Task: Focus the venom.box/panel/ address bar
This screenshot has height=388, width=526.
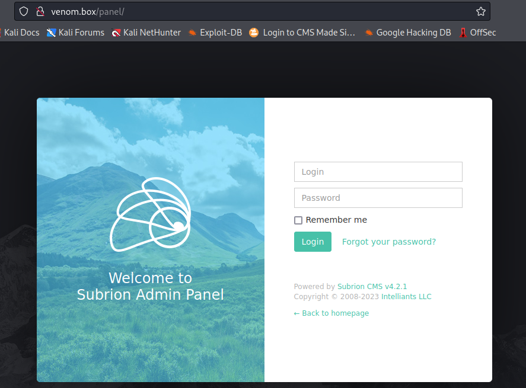Action: [x=252, y=11]
